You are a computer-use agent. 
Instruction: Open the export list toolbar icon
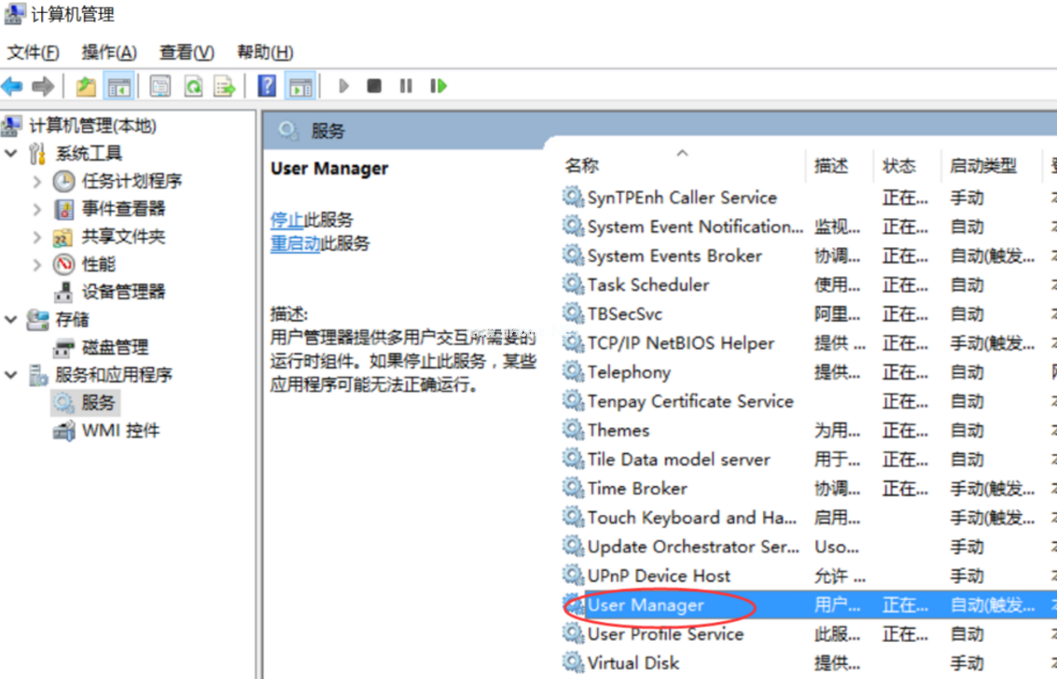(x=224, y=86)
